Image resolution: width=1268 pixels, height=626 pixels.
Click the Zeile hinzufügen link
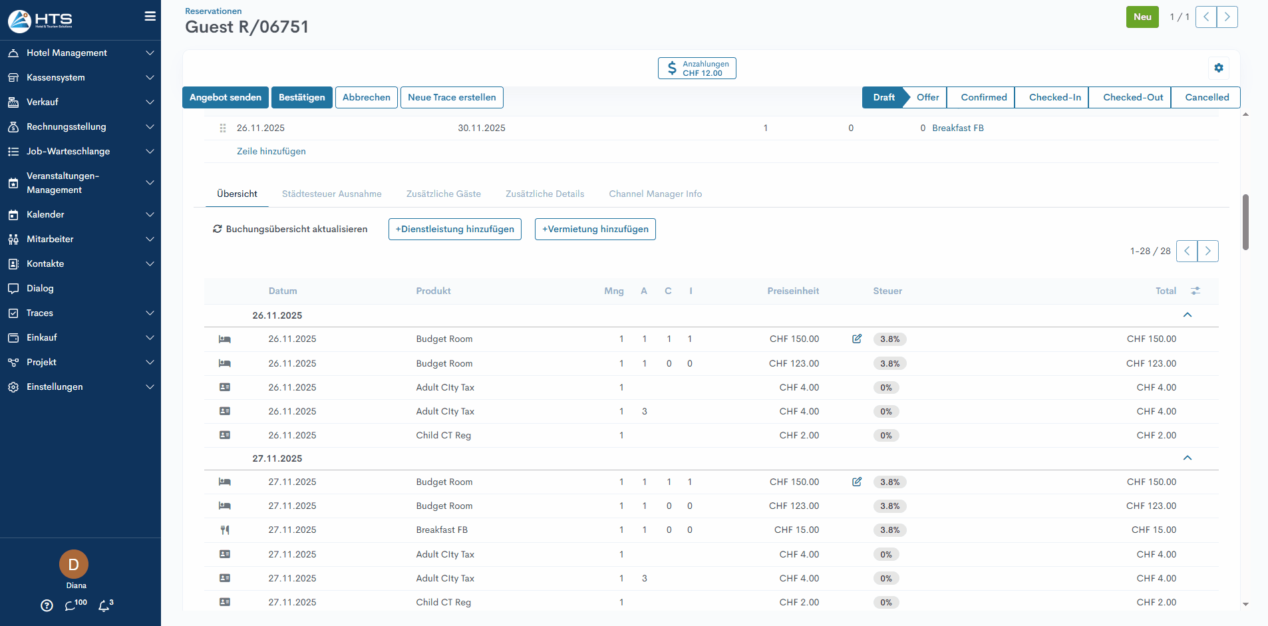coord(271,151)
